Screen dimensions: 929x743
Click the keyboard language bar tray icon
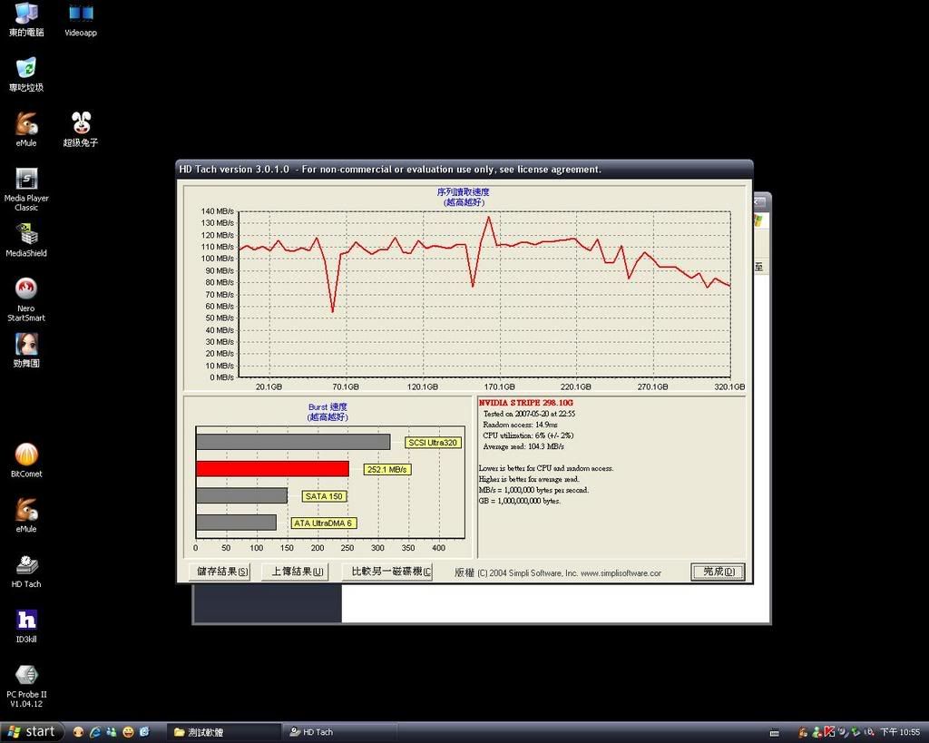775,733
